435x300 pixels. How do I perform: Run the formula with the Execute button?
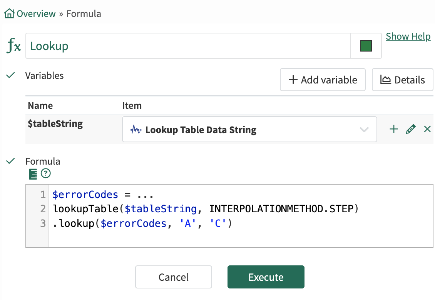266,277
